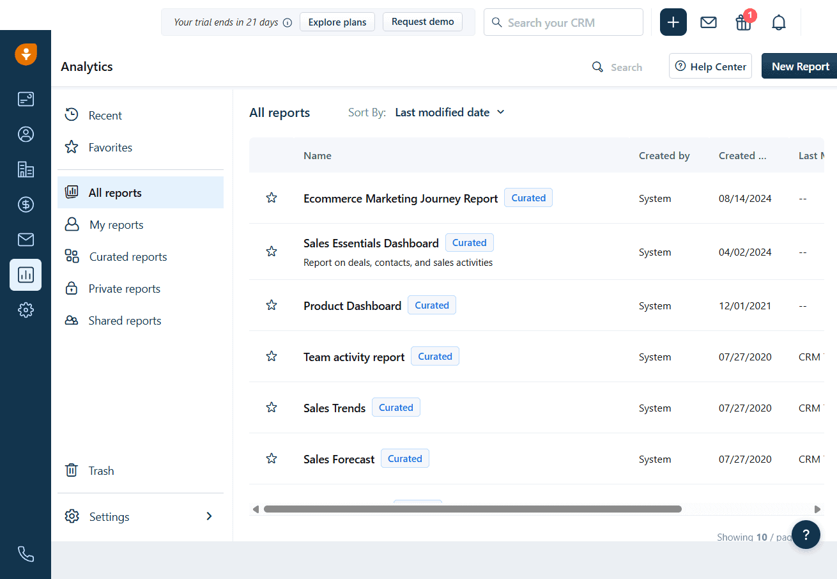Open the Last modified date sort dropdown
Viewport: 837px width, 579px height.
(x=450, y=112)
